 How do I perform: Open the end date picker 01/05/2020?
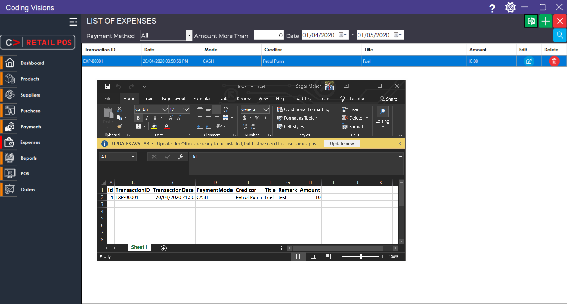point(398,35)
